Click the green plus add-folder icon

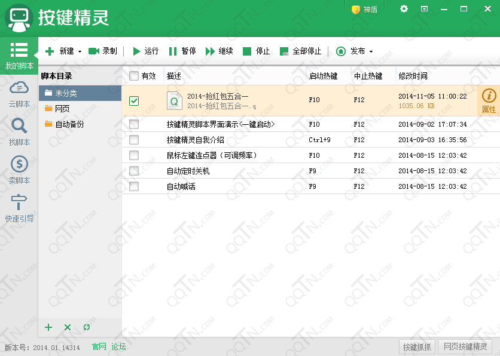pos(49,327)
